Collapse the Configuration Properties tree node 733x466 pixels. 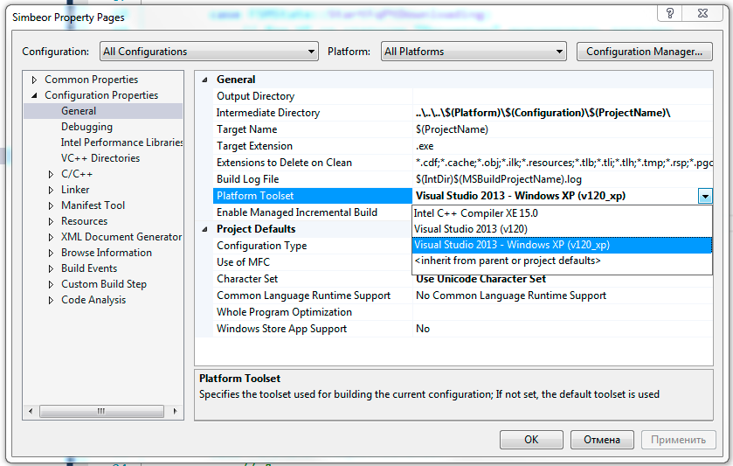pos(35,95)
